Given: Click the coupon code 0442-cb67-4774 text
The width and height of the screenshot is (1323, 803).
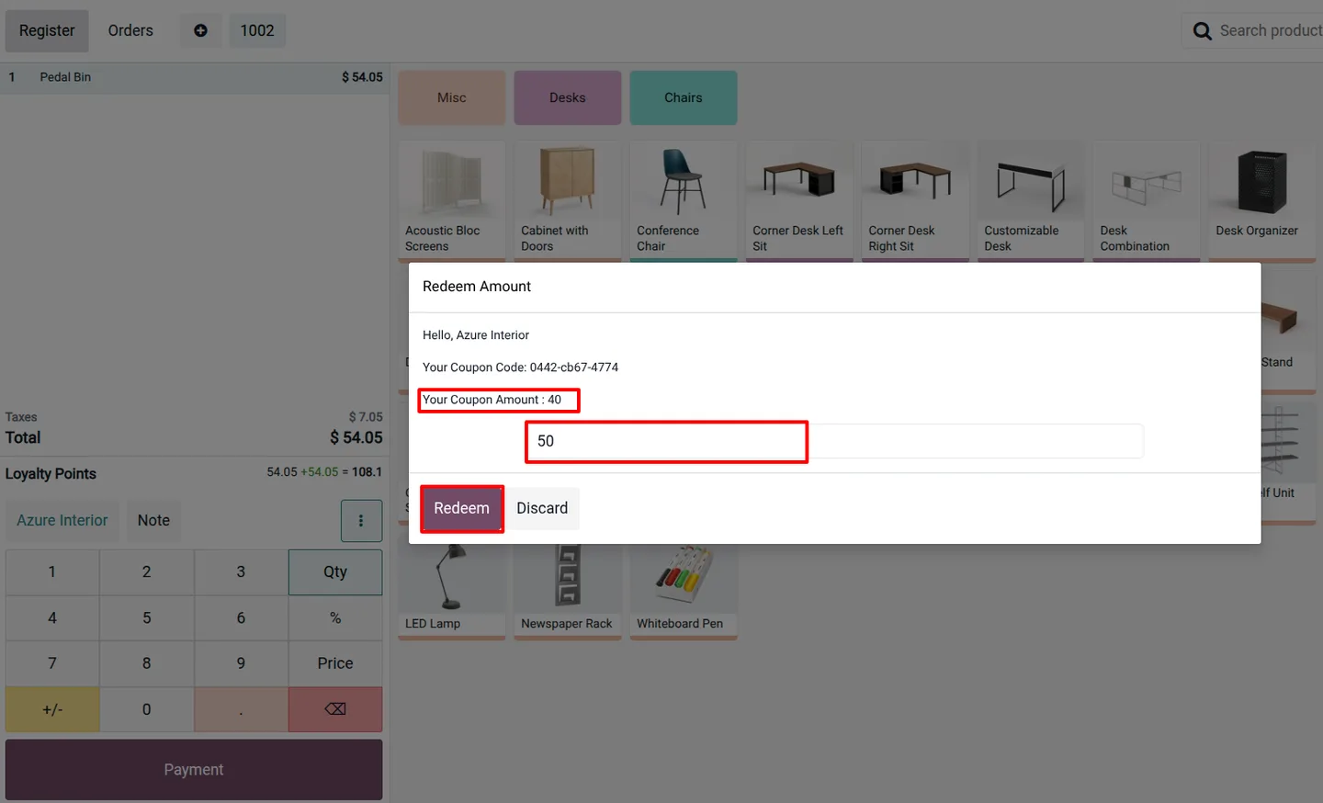Looking at the screenshot, I should 574,368.
